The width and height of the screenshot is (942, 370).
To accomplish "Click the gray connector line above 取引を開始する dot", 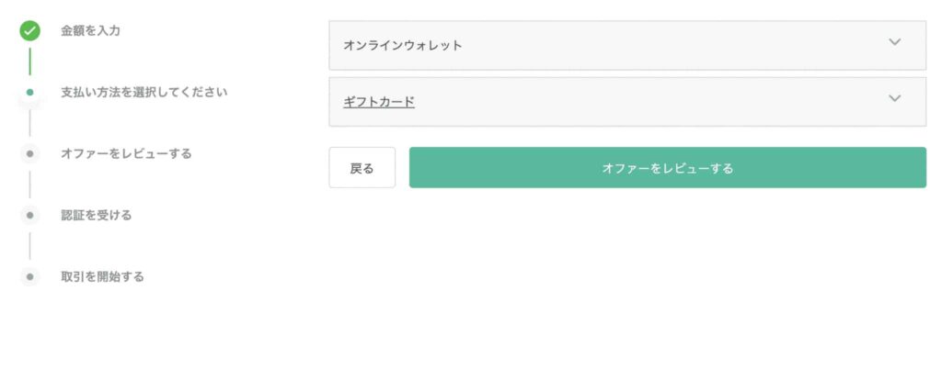I will pyautogui.click(x=29, y=246).
